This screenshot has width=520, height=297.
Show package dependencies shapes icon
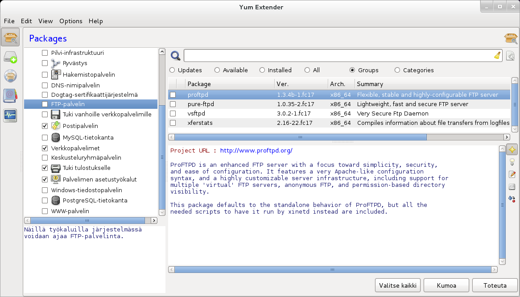coord(512,198)
